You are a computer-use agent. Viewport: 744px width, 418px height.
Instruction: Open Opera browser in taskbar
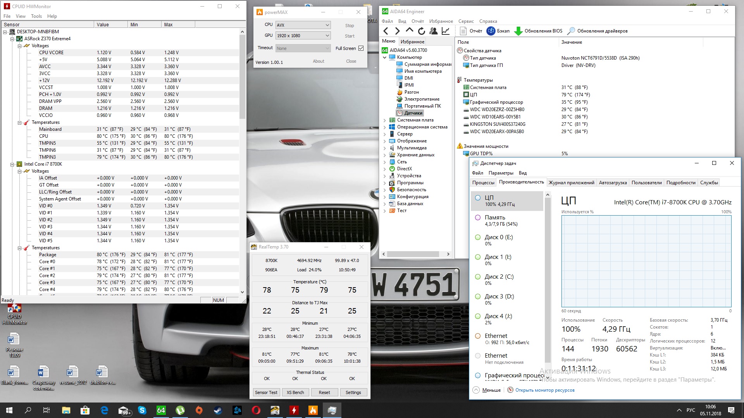point(256,410)
